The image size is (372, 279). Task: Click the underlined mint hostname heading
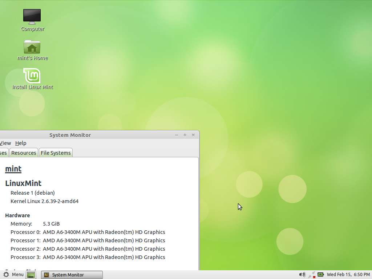click(x=13, y=169)
